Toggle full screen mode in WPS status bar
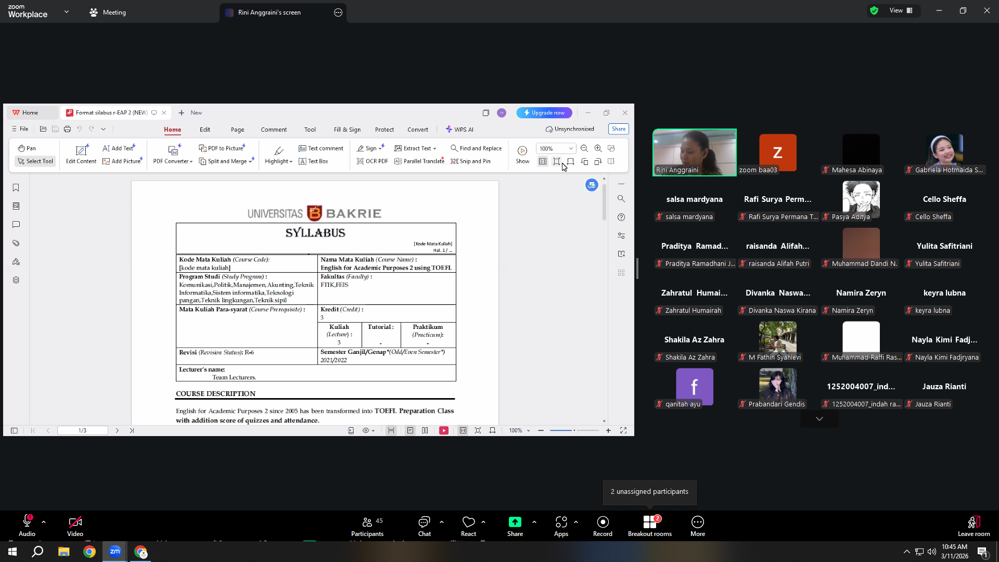The width and height of the screenshot is (999, 562). [x=623, y=431]
